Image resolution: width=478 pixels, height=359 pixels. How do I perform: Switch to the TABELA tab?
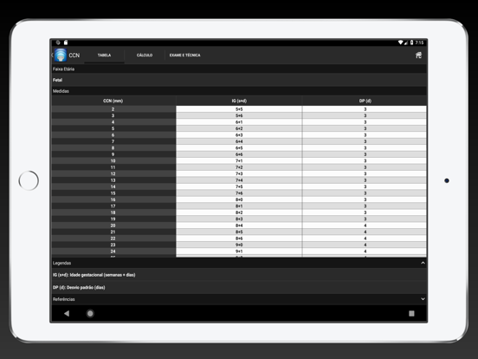coord(104,55)
